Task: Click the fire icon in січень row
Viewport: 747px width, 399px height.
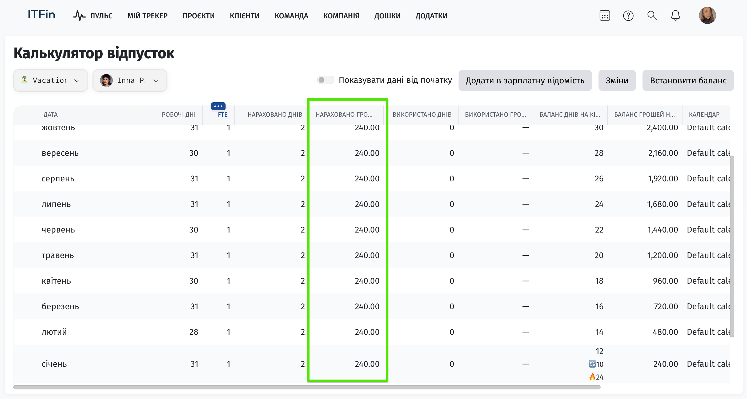Action: [x=592, y=377]
